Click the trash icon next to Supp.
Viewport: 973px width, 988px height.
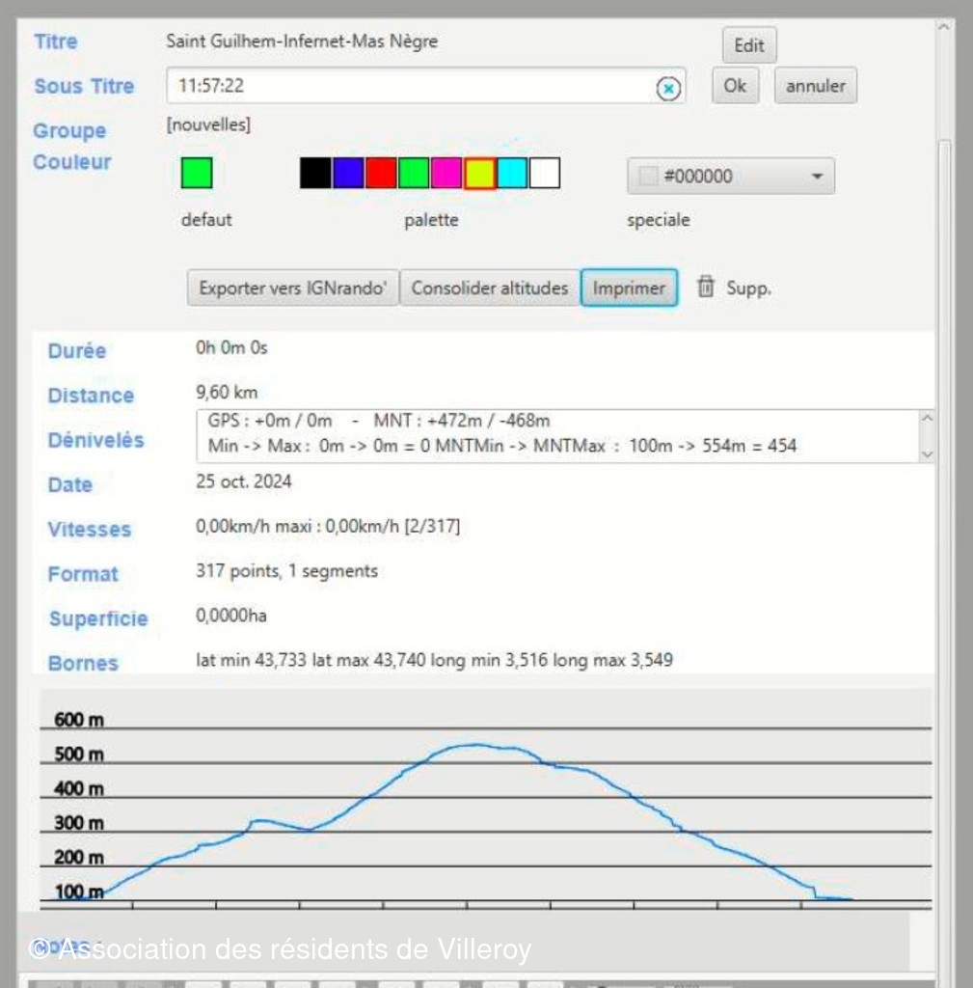click(706, 288)
